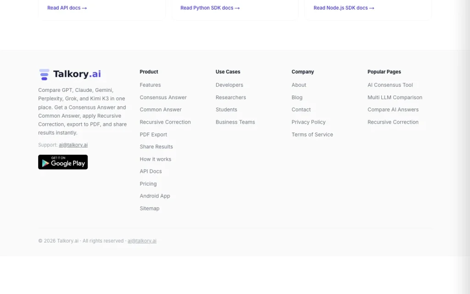Click the Company column heading
470x294 pixels.
(303, 72)
